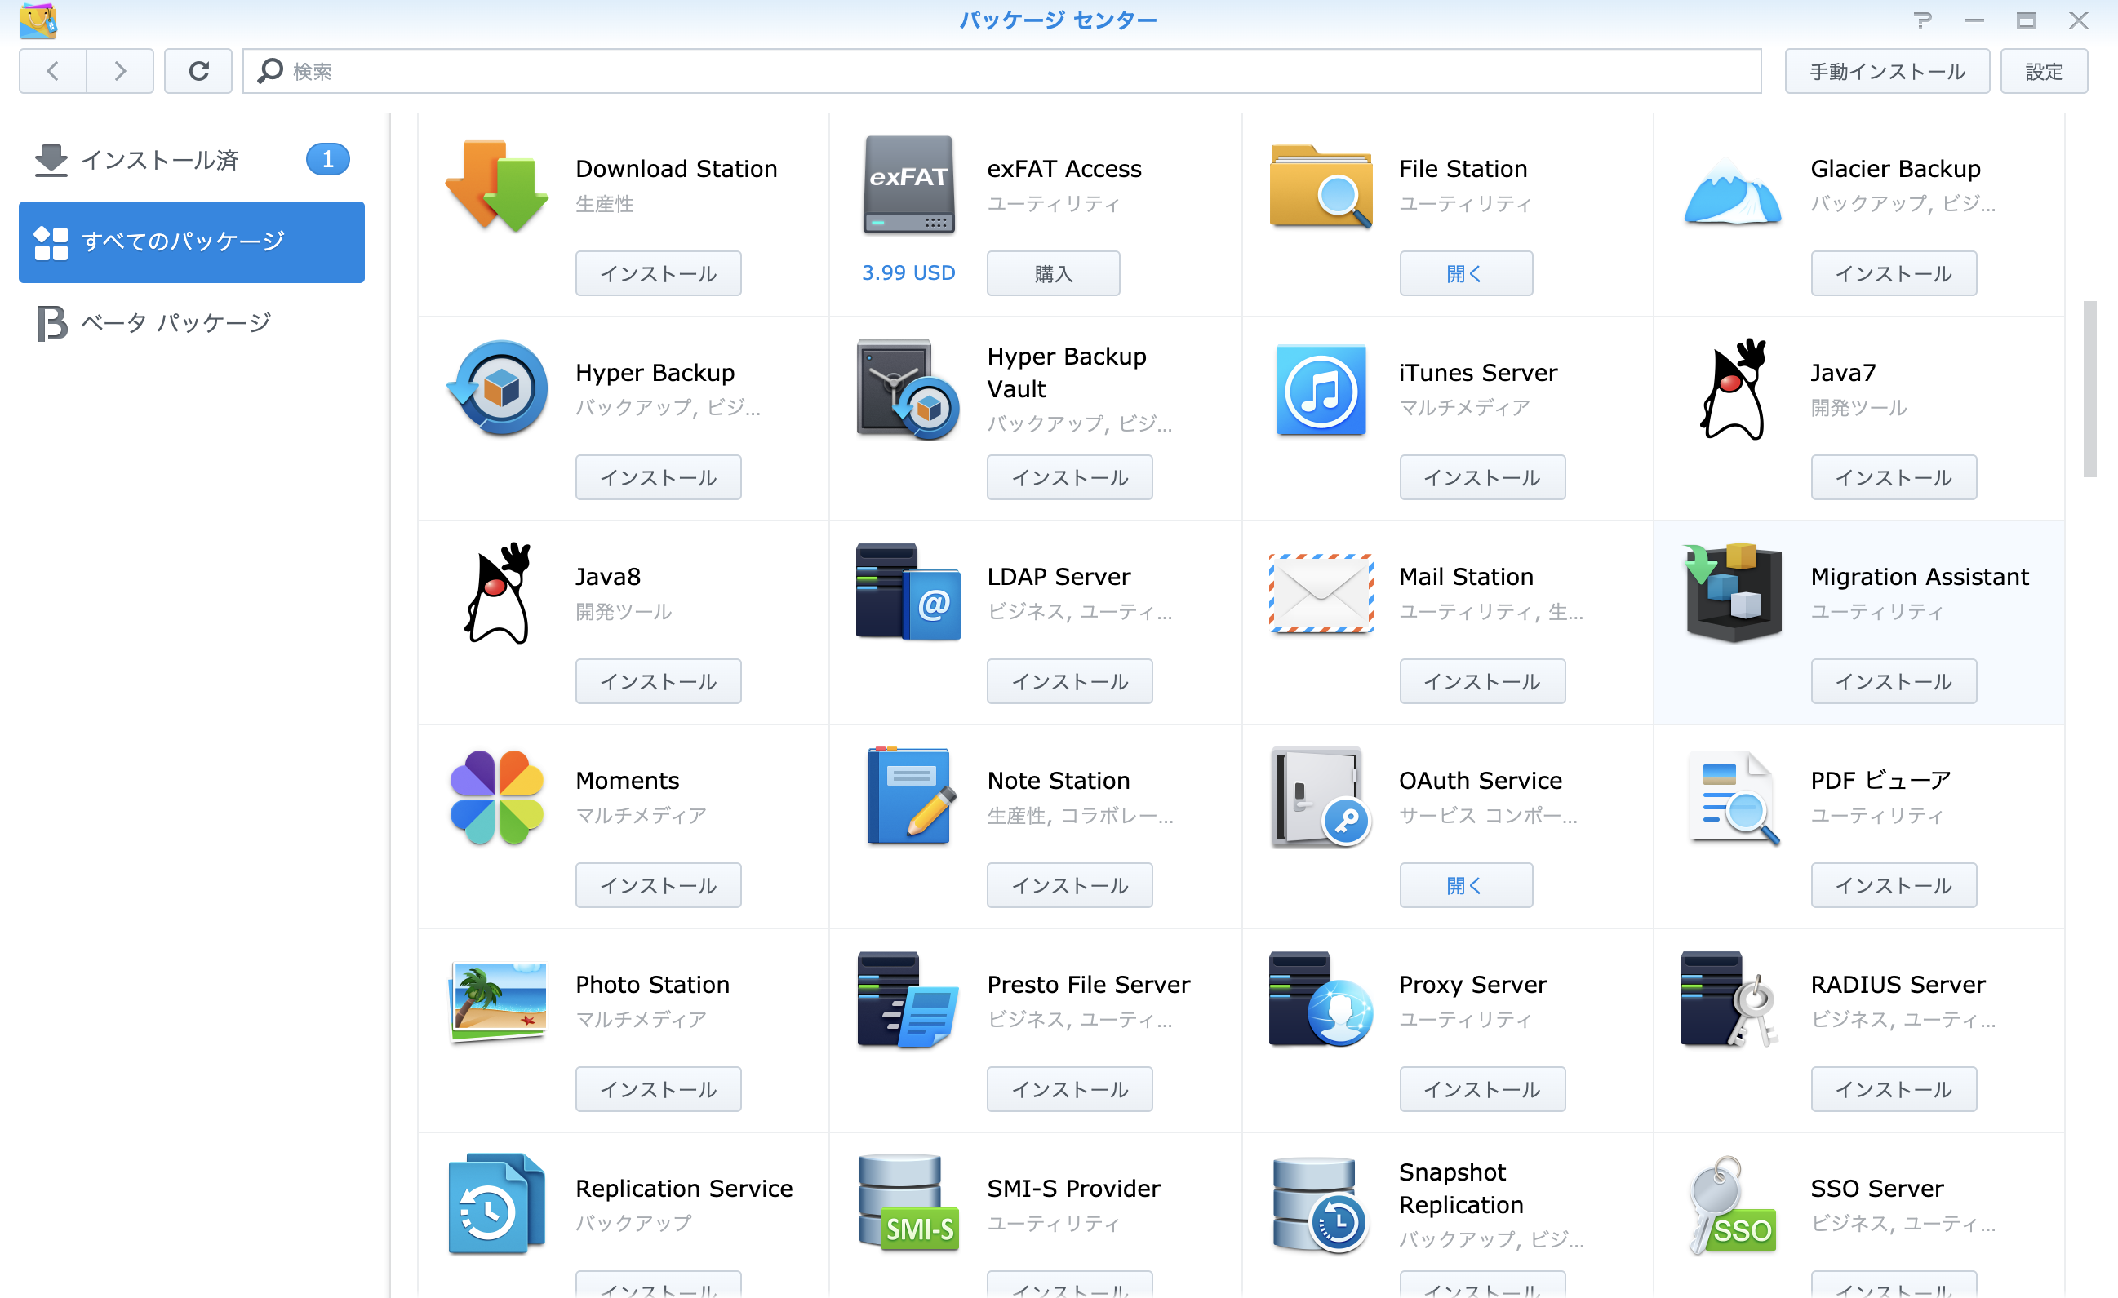Install RADIUS Server
Screen dimensions: 2118x1298
tap(1894, 1089)
